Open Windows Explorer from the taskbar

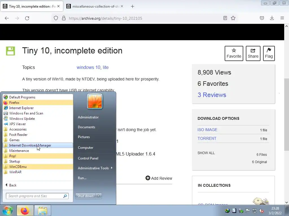click(43, 210)
